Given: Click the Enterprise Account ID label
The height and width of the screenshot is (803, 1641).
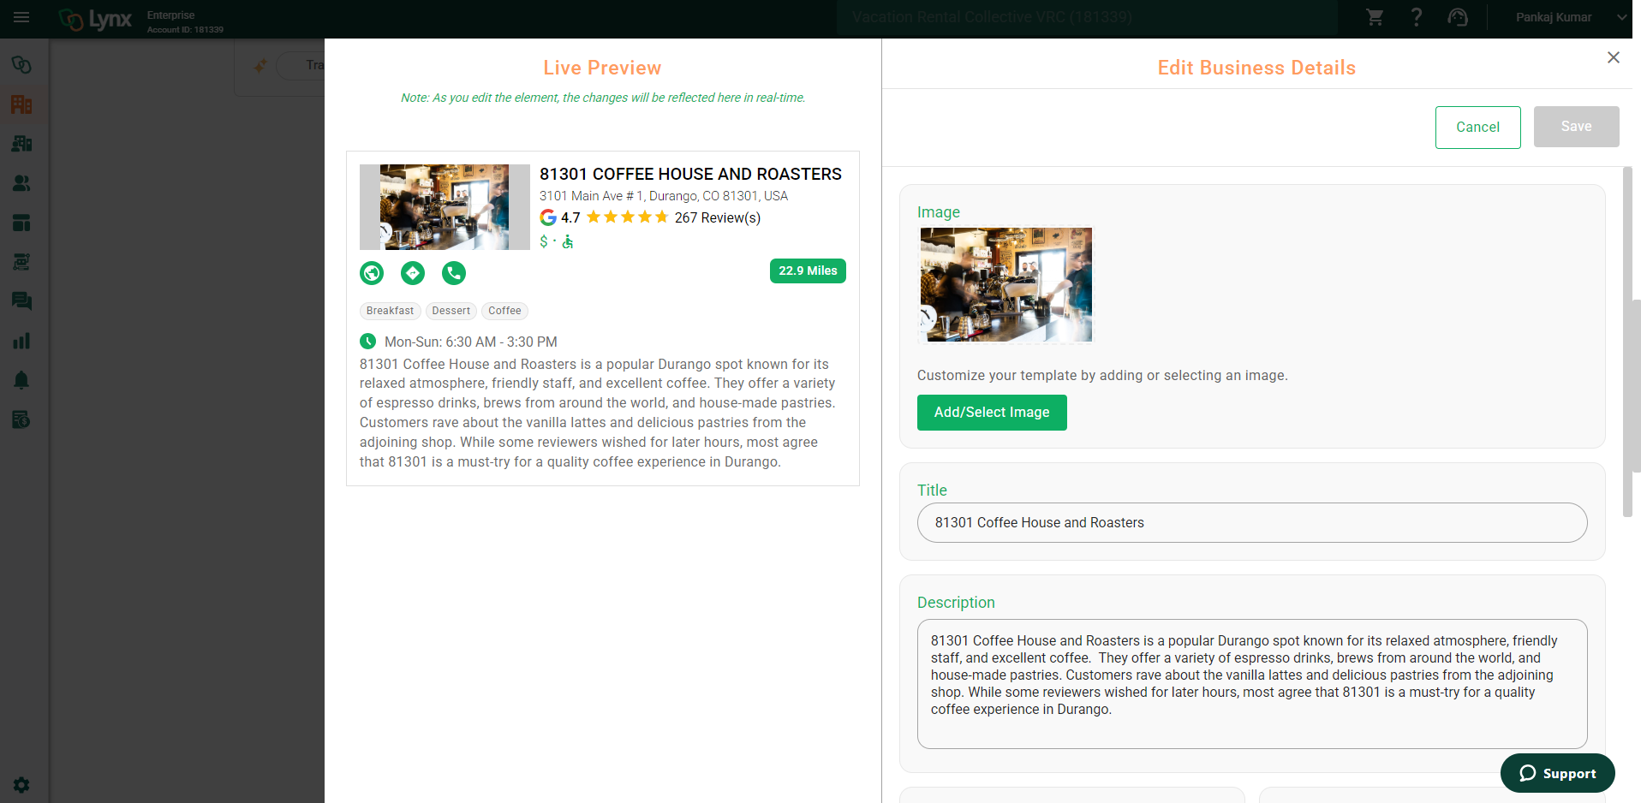Looking at the screenshot, I should pyautogui.click(x=185, y=22).
